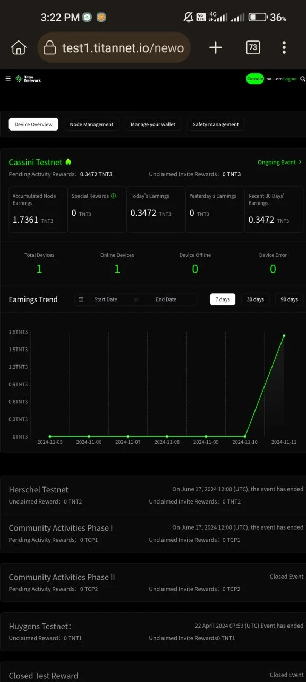
Task: Tap the orange status bar app icon
Action: coord(101,18)
